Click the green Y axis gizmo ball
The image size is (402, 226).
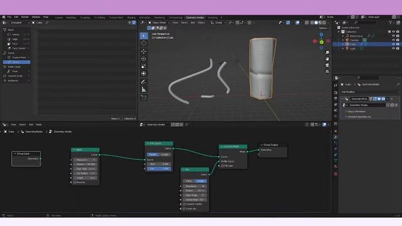[x=322, y=42]
